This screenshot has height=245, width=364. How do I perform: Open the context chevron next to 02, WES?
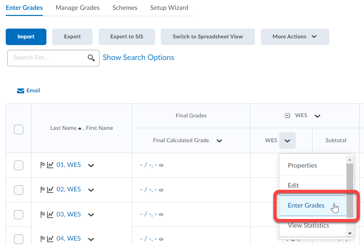(91, 190)
